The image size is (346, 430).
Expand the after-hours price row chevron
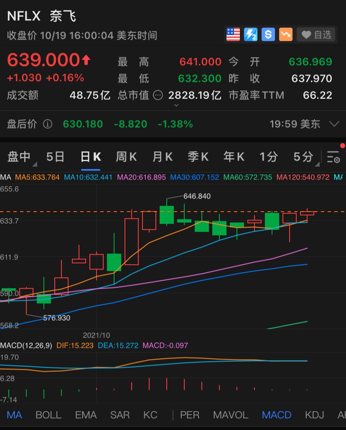pyautogui.click(x=334, y=124)
